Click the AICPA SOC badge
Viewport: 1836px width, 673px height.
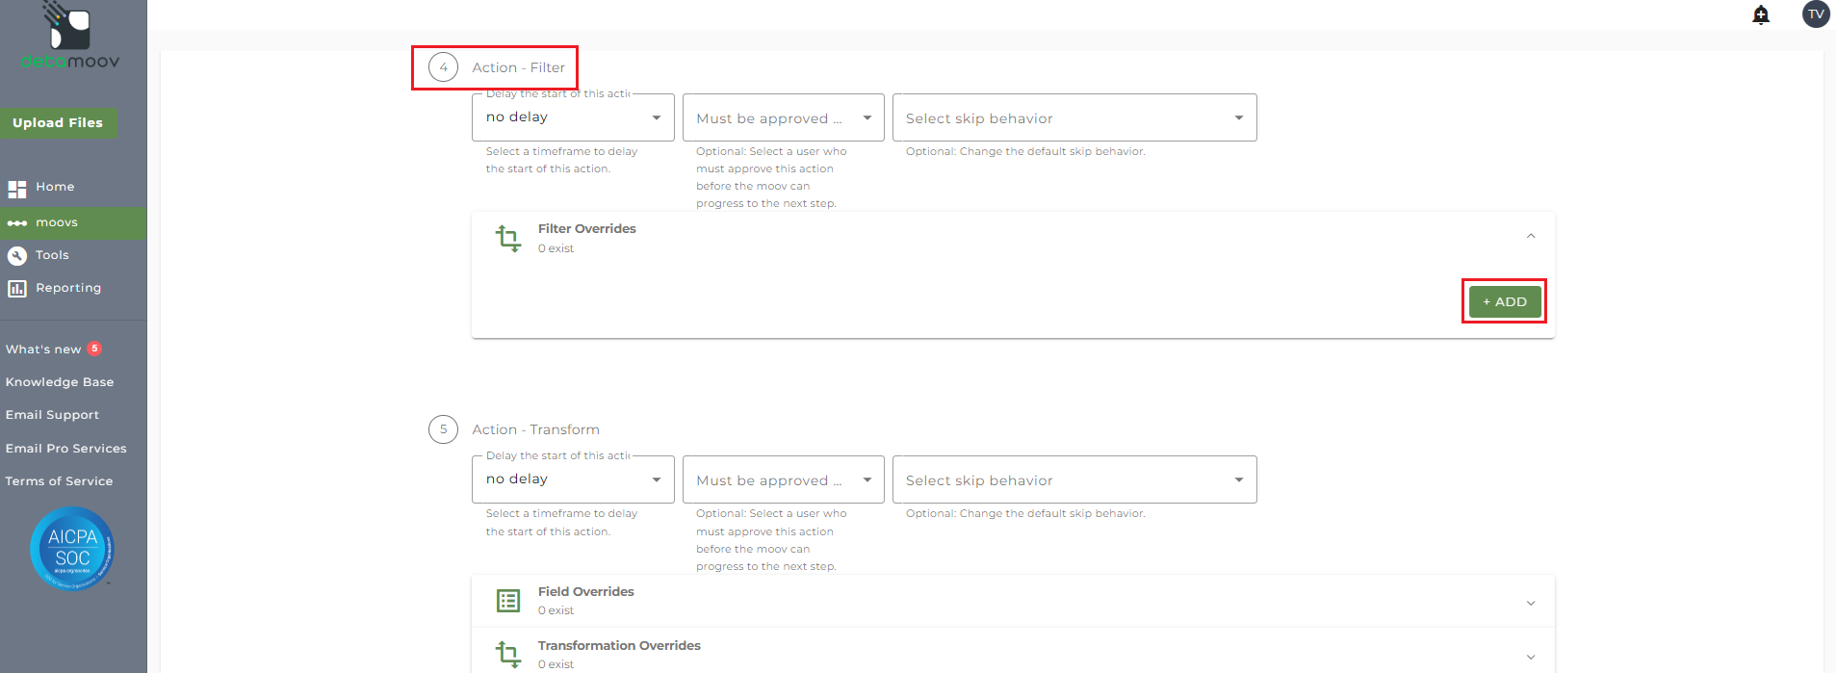tap(72, 549)
